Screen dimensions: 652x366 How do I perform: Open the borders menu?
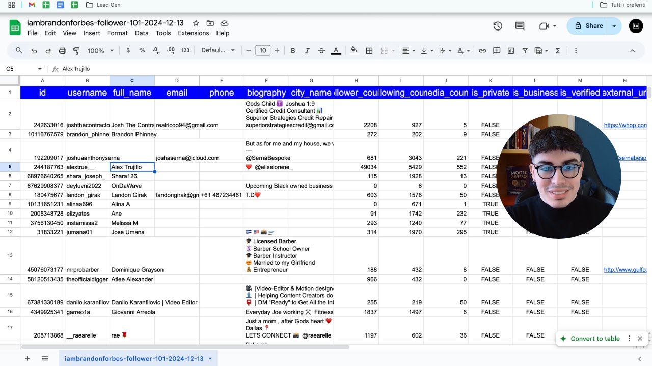point(369,51)
